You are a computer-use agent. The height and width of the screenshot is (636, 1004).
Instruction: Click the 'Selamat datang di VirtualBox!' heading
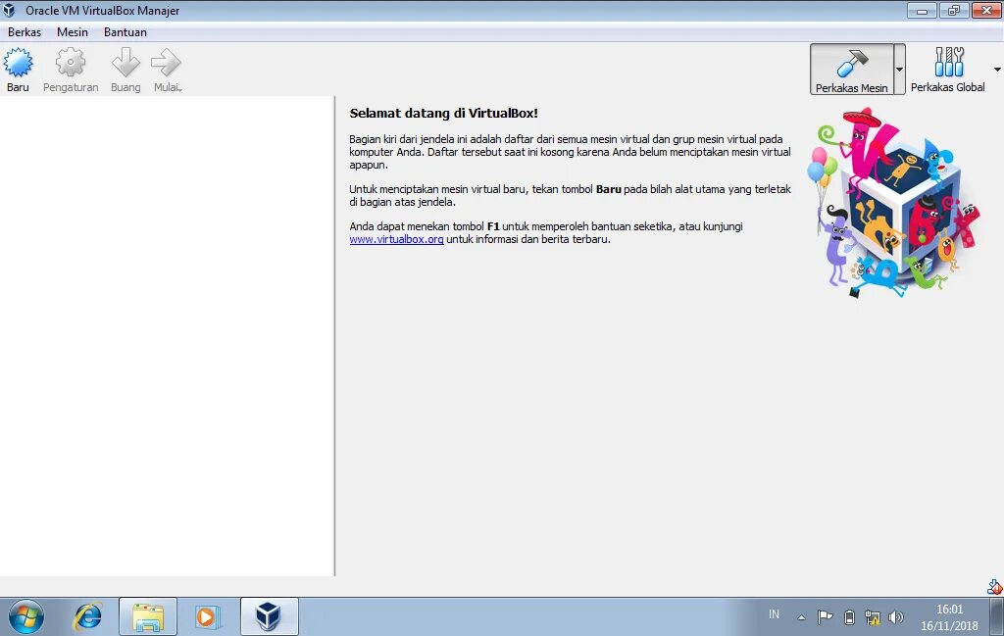tap(444, 114)
